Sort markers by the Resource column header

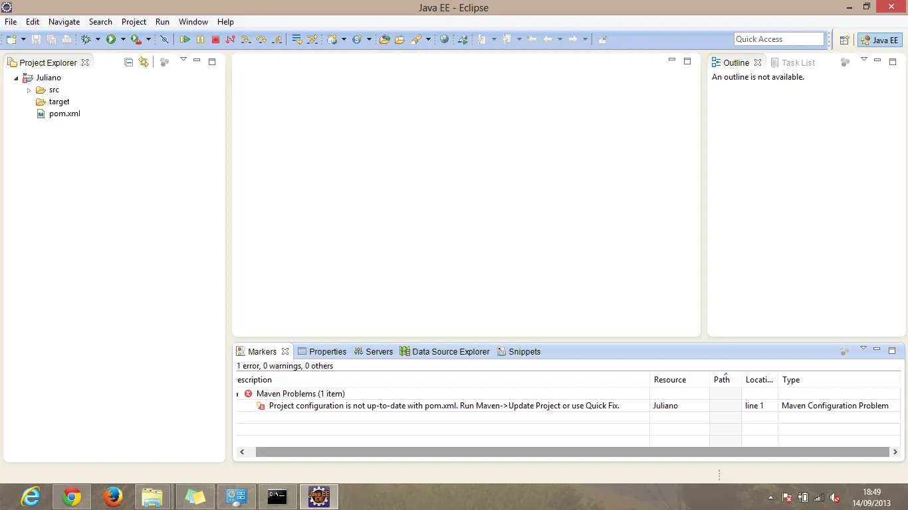tap(679, 380)
